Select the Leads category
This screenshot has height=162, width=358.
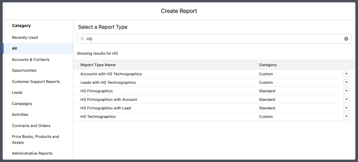click(x=17, y=93)
